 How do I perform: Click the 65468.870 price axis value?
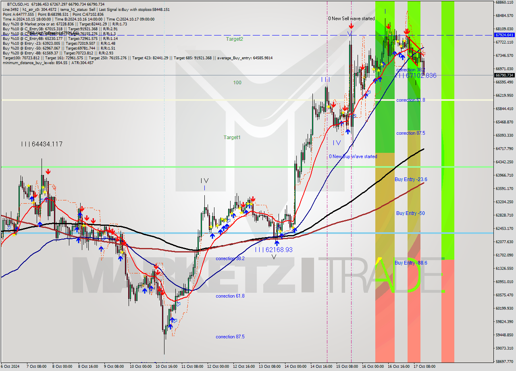pos(504,122)
